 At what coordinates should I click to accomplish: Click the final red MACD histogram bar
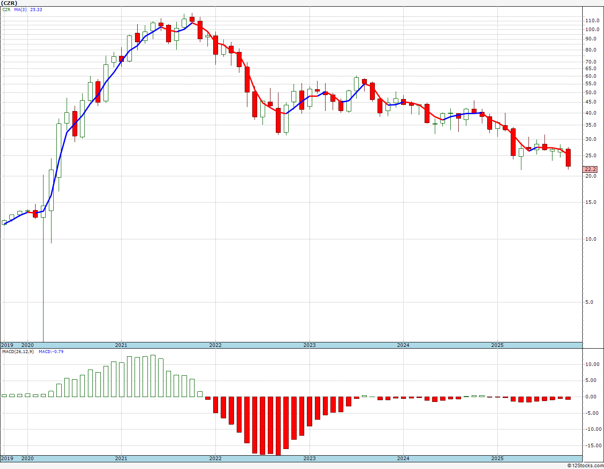point(568,398)
